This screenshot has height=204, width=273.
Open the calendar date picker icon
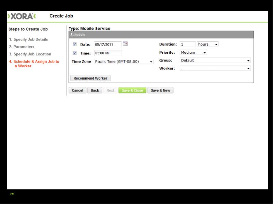[x=125, y=44]
